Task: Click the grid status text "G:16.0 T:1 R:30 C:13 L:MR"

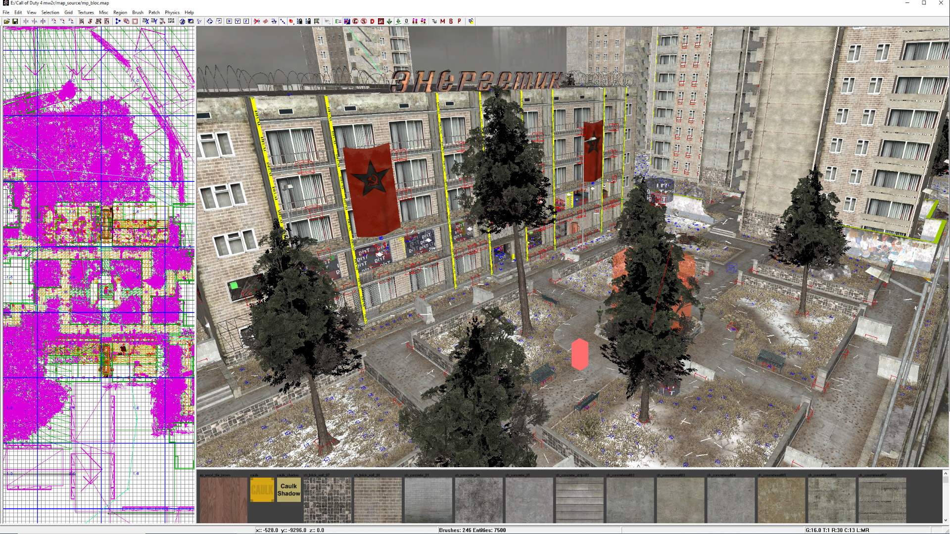Action: coord(837,530)
